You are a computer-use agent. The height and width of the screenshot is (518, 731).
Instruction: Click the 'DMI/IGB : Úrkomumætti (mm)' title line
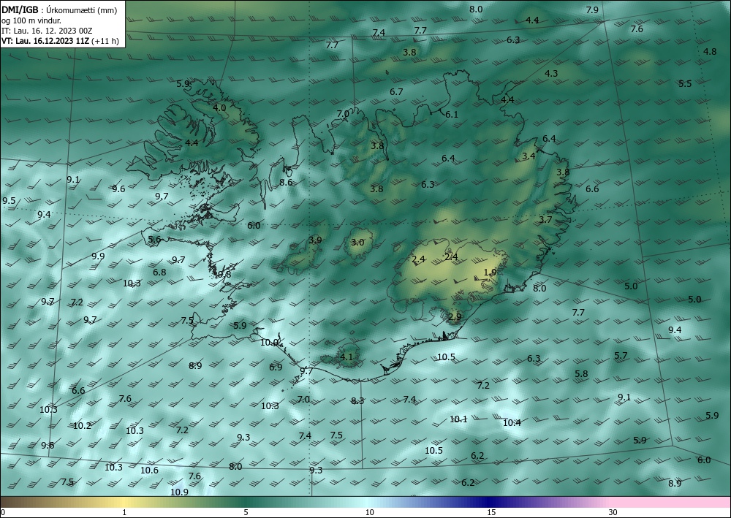point(59,11)
